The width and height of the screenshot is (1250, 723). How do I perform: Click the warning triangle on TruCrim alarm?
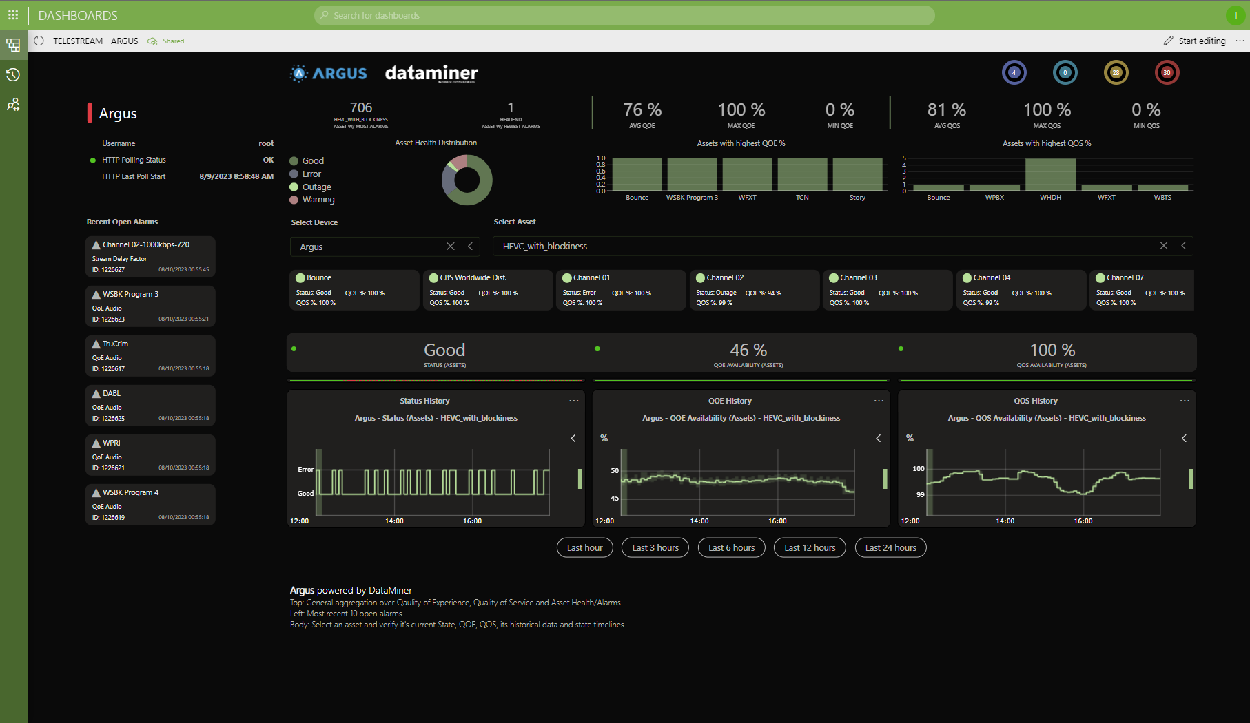coord(96,344)
